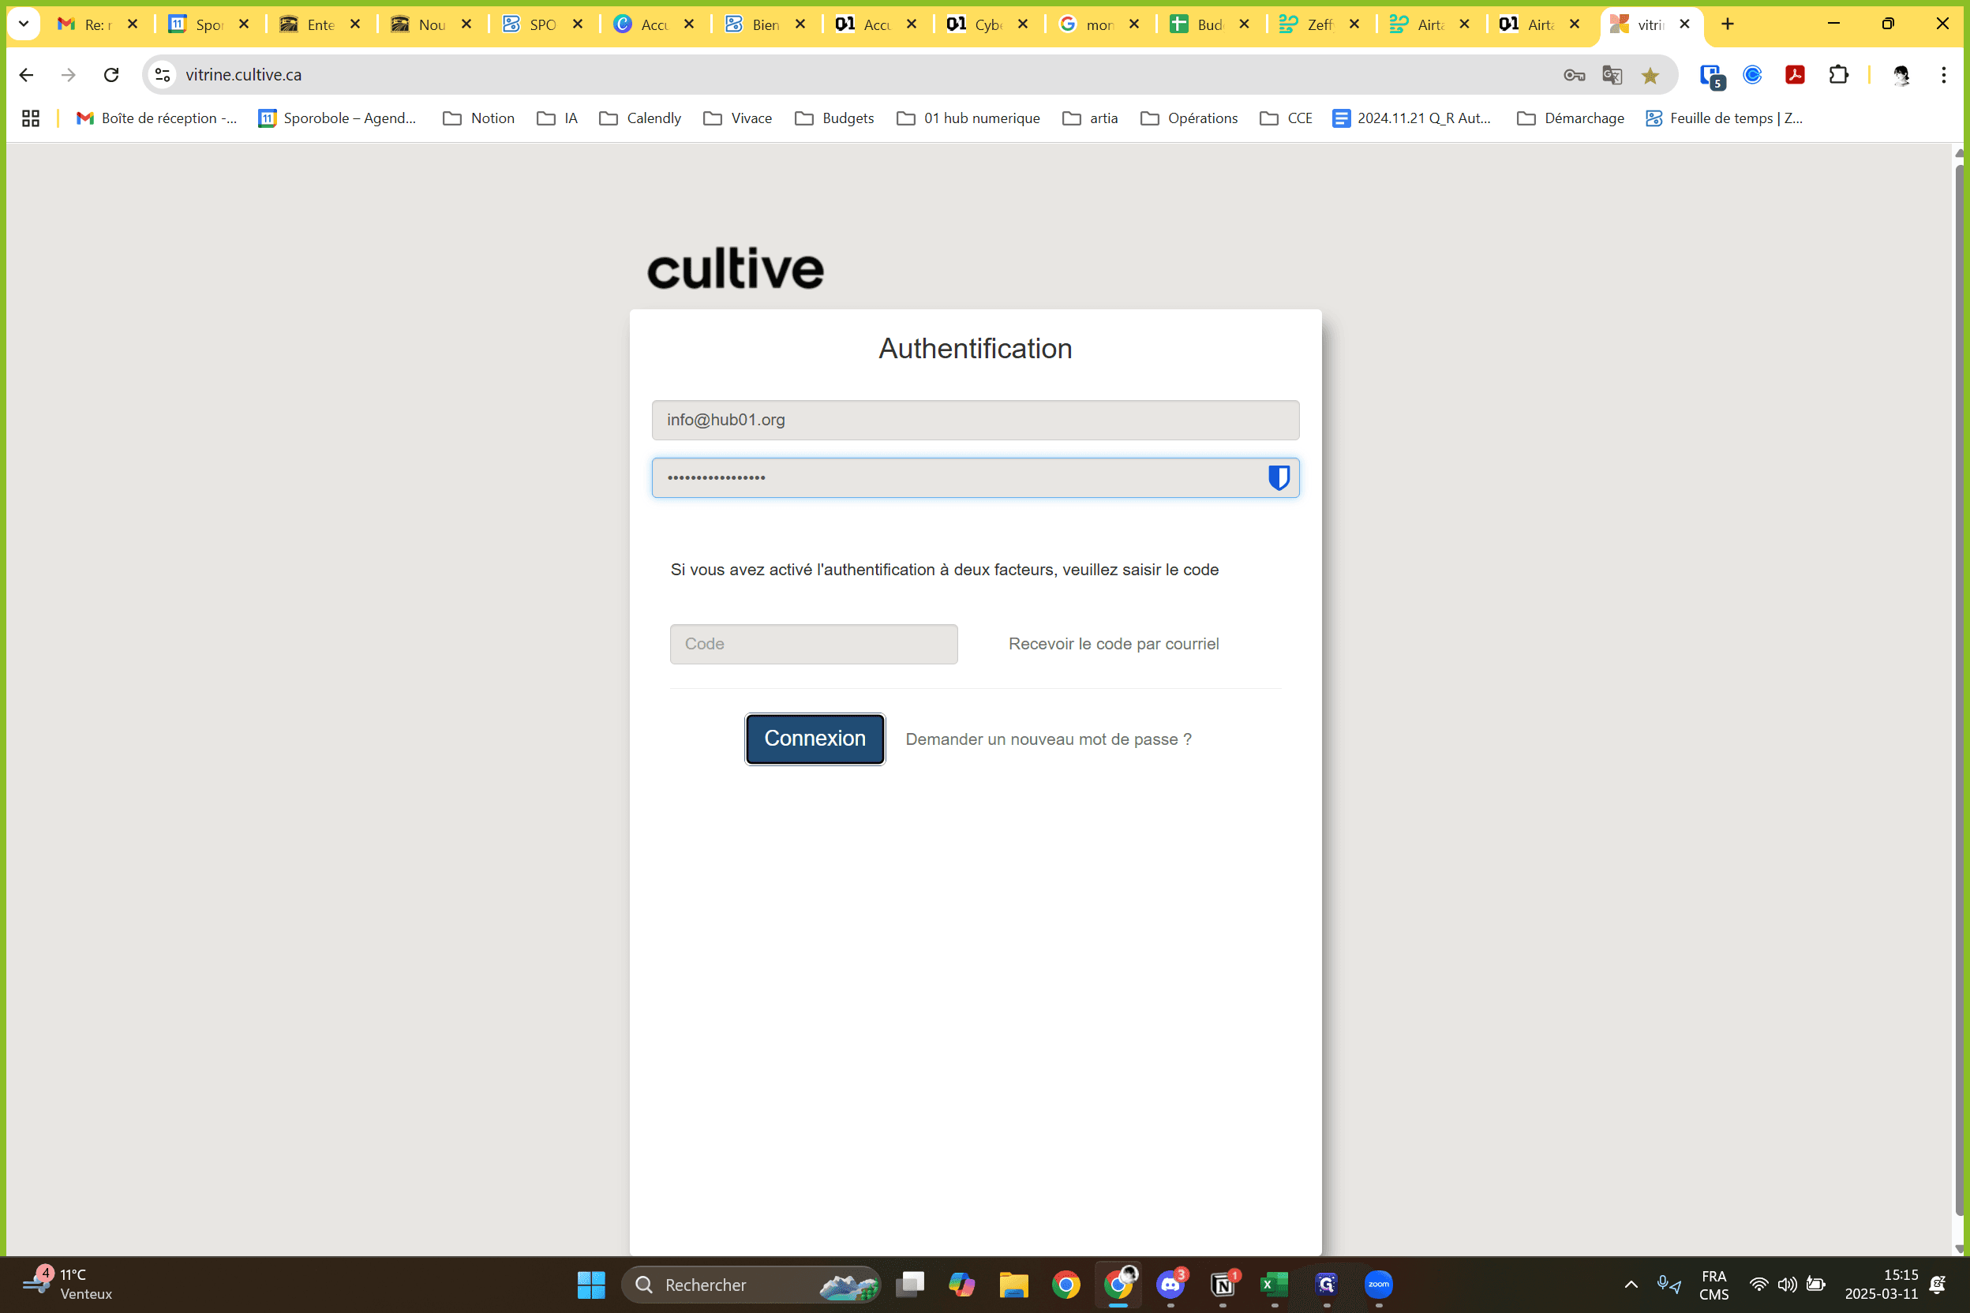Focus the email field with info@hub01.org

tap(975, 421)
